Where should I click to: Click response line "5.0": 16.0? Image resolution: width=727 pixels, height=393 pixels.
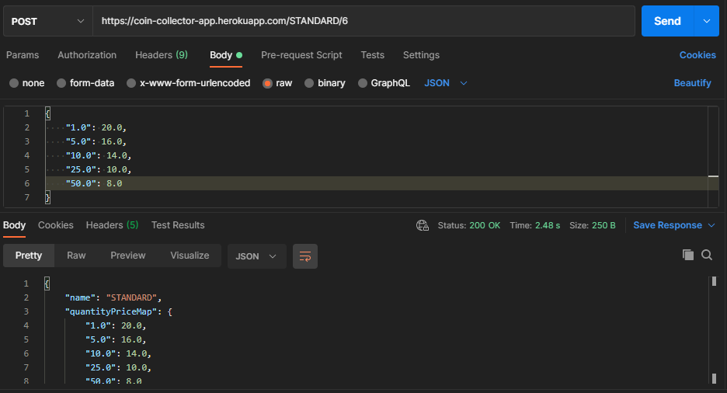pyautogui.click(x=116, y=339)
